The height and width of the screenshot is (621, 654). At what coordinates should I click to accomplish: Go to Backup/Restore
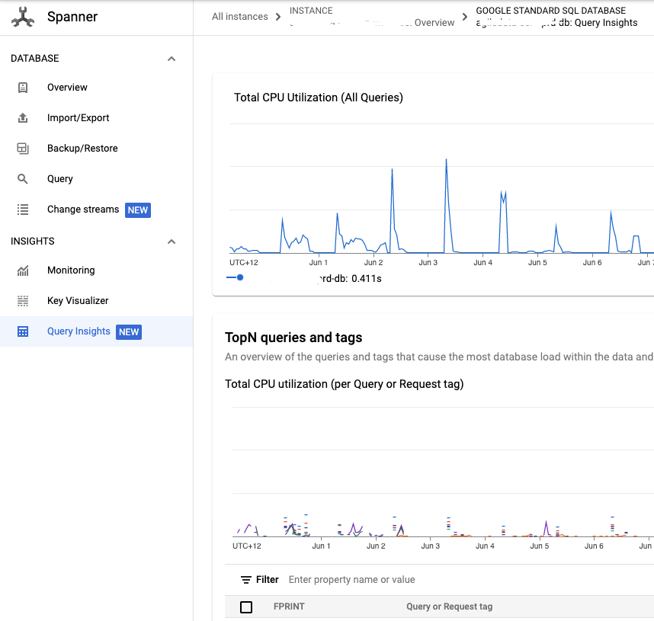(82, 149)
